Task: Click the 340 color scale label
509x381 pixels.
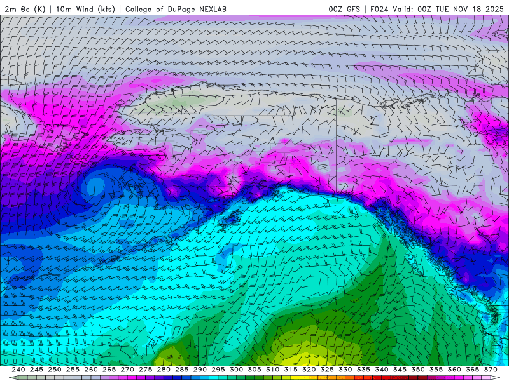Action: click(x=382, y=370)
